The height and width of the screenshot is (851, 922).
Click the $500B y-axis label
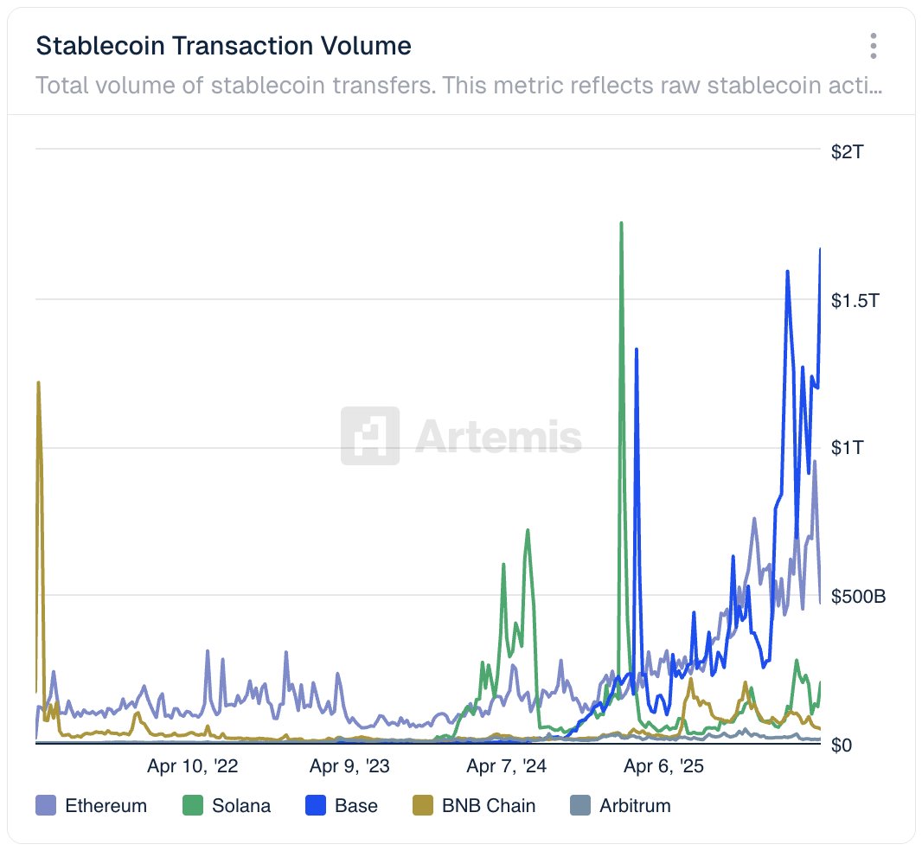[x=858, y=597]
